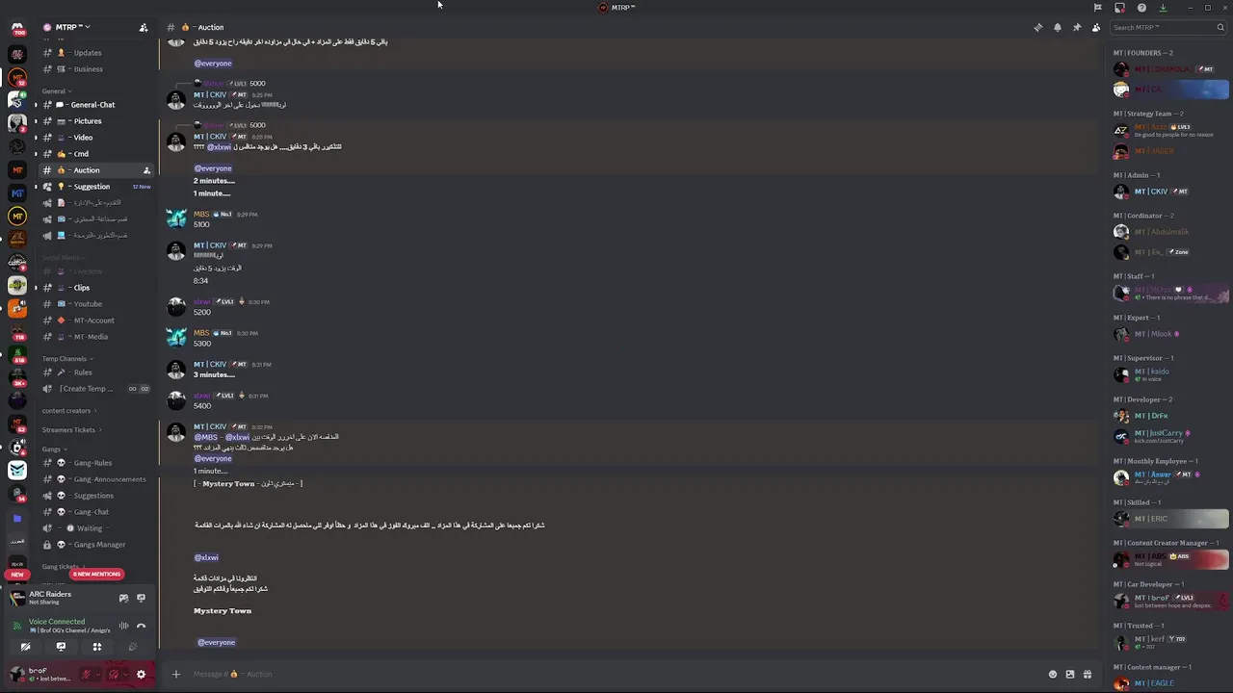Open the MTRP server name dropdown

tap(67, 27)
